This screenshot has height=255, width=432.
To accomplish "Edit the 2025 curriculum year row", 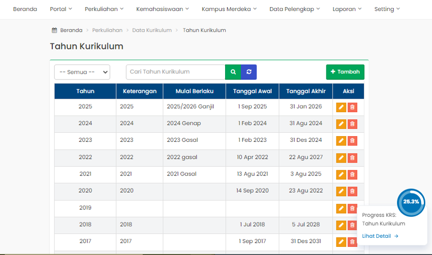I will pos(341,107).
